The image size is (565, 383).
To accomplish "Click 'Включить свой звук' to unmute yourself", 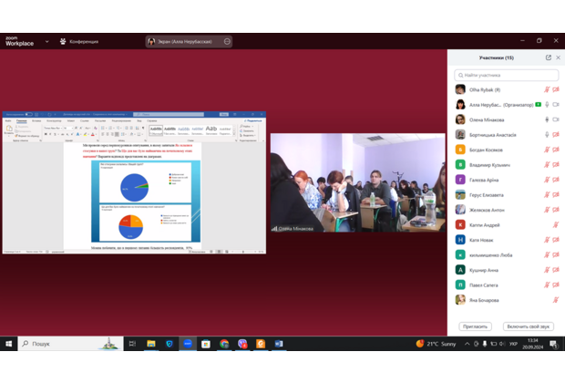I will (x=528, y=326).
